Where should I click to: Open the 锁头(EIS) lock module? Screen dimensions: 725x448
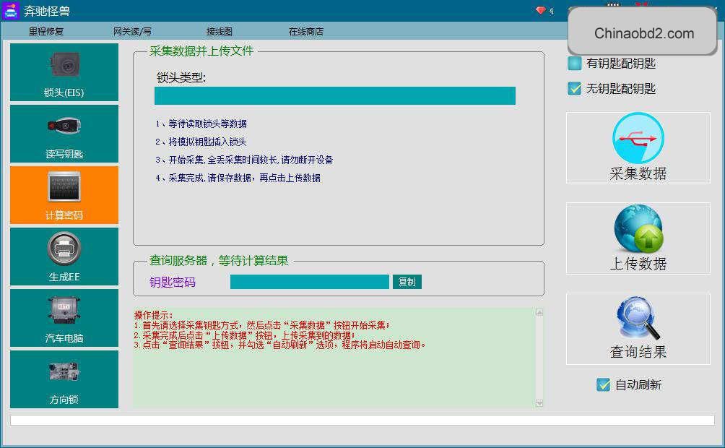tap(64, 72)
